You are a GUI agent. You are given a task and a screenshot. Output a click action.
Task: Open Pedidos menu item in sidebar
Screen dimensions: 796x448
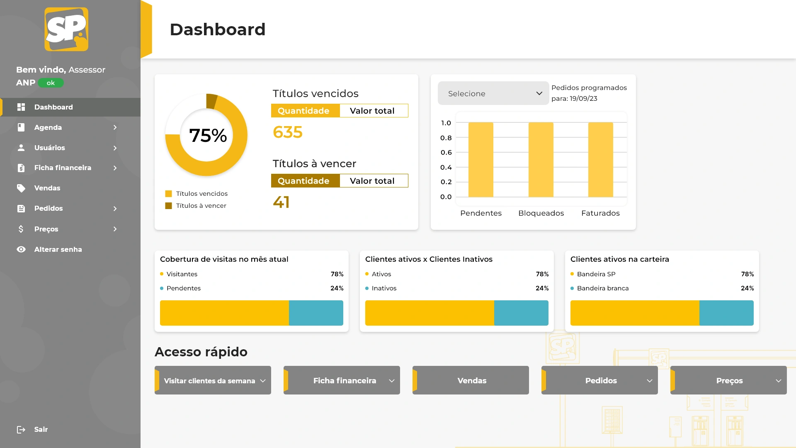click(49, 209)
